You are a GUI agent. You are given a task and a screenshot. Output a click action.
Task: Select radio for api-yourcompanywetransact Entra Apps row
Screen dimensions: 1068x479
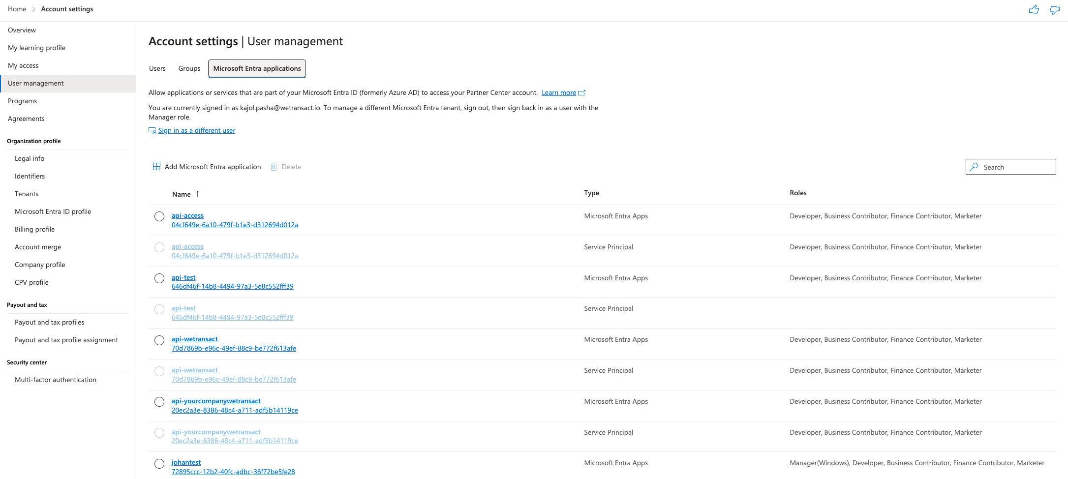tap(159, 402)
